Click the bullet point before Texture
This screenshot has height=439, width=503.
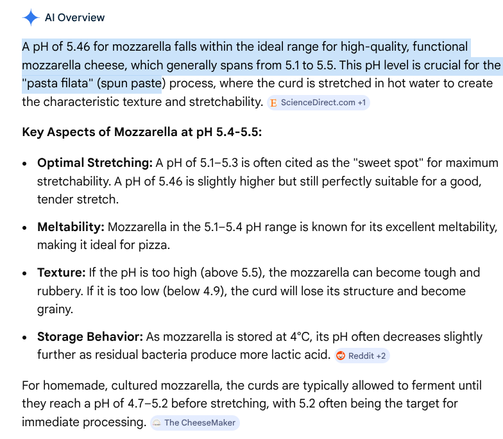tap(25, 273)
